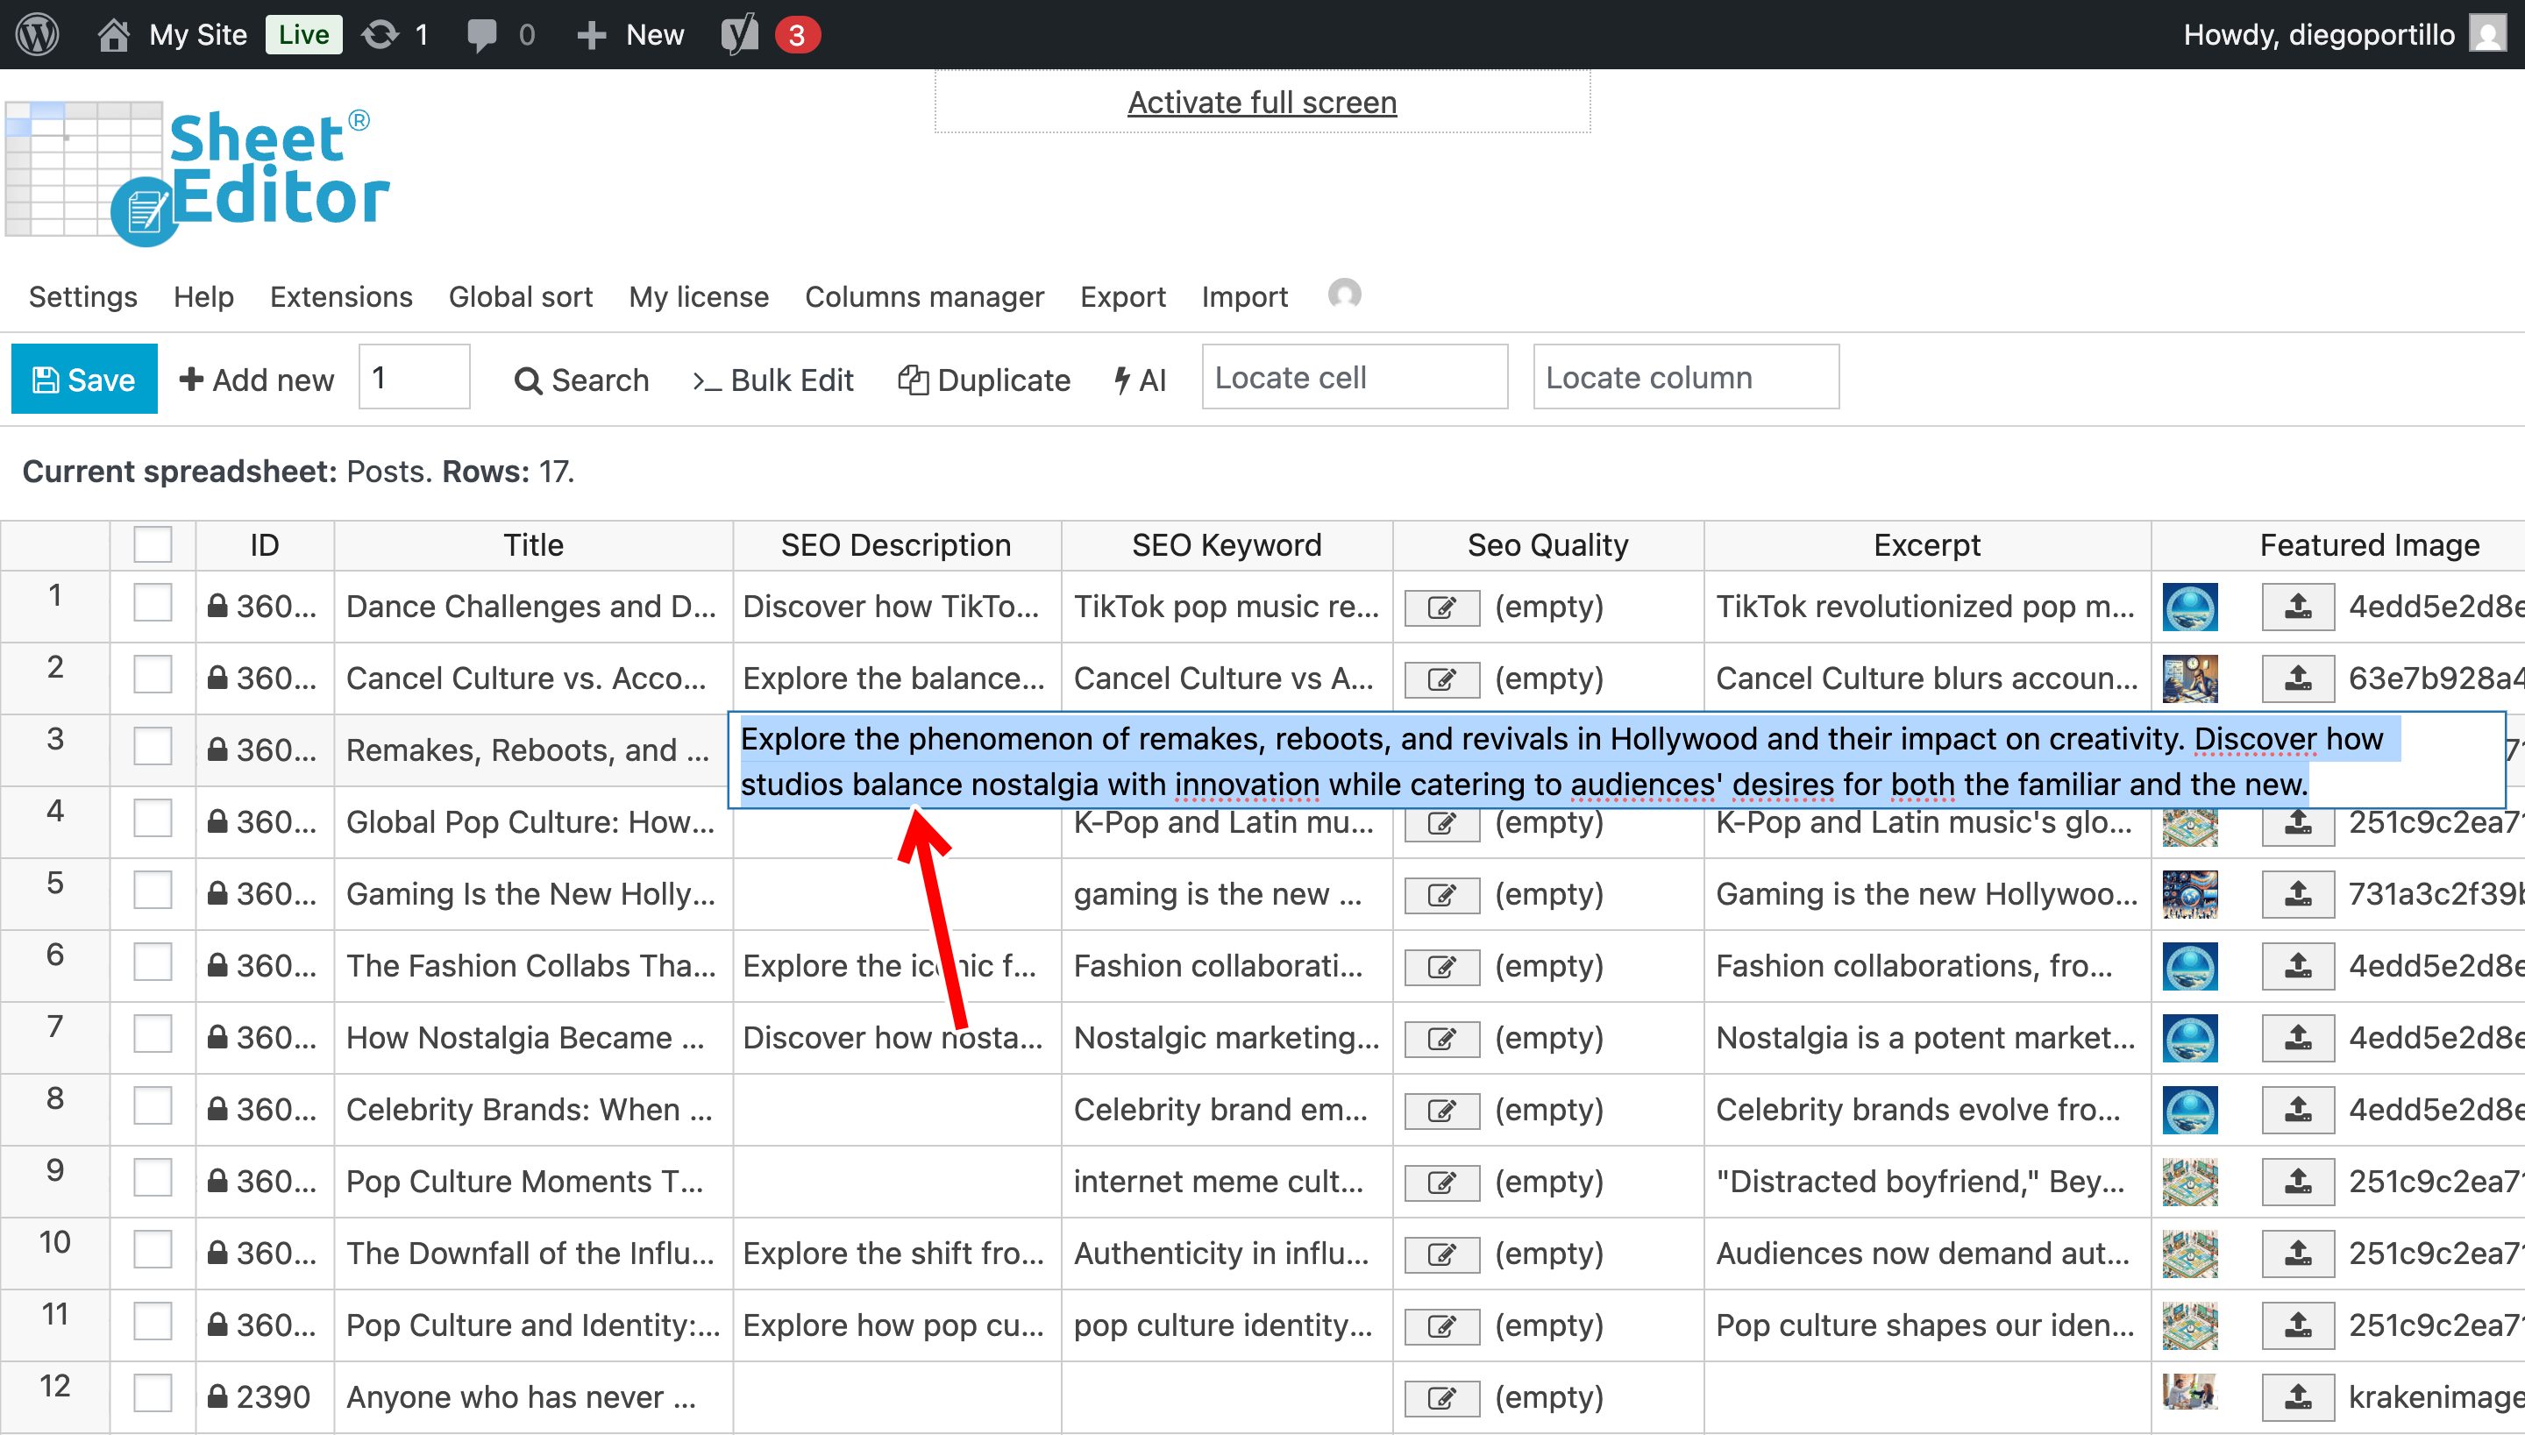This screenshot has width=2525, height=1435.
Task: Click the lock icon beside ID in row 12
Action: 217,1396
